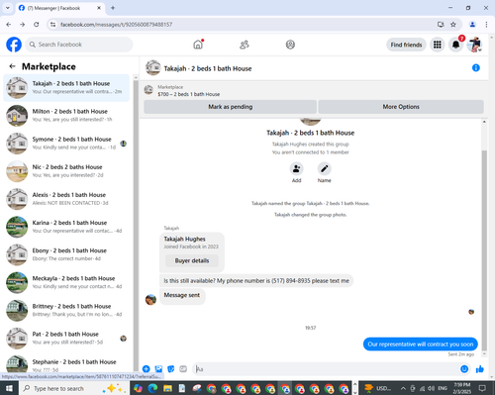Open Milton - 2 beds 1 bath House chat
Viewport: 495px width, 395px height.
point(66,115)
